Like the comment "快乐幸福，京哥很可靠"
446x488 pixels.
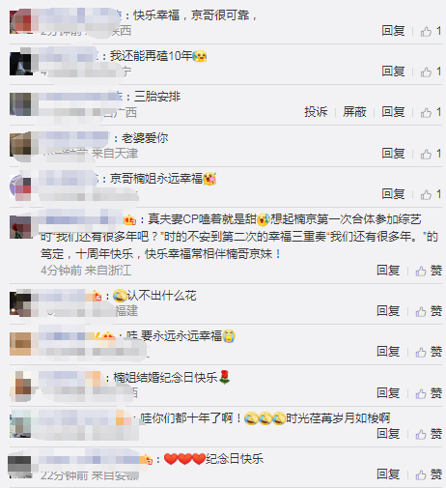pos(431,31)
